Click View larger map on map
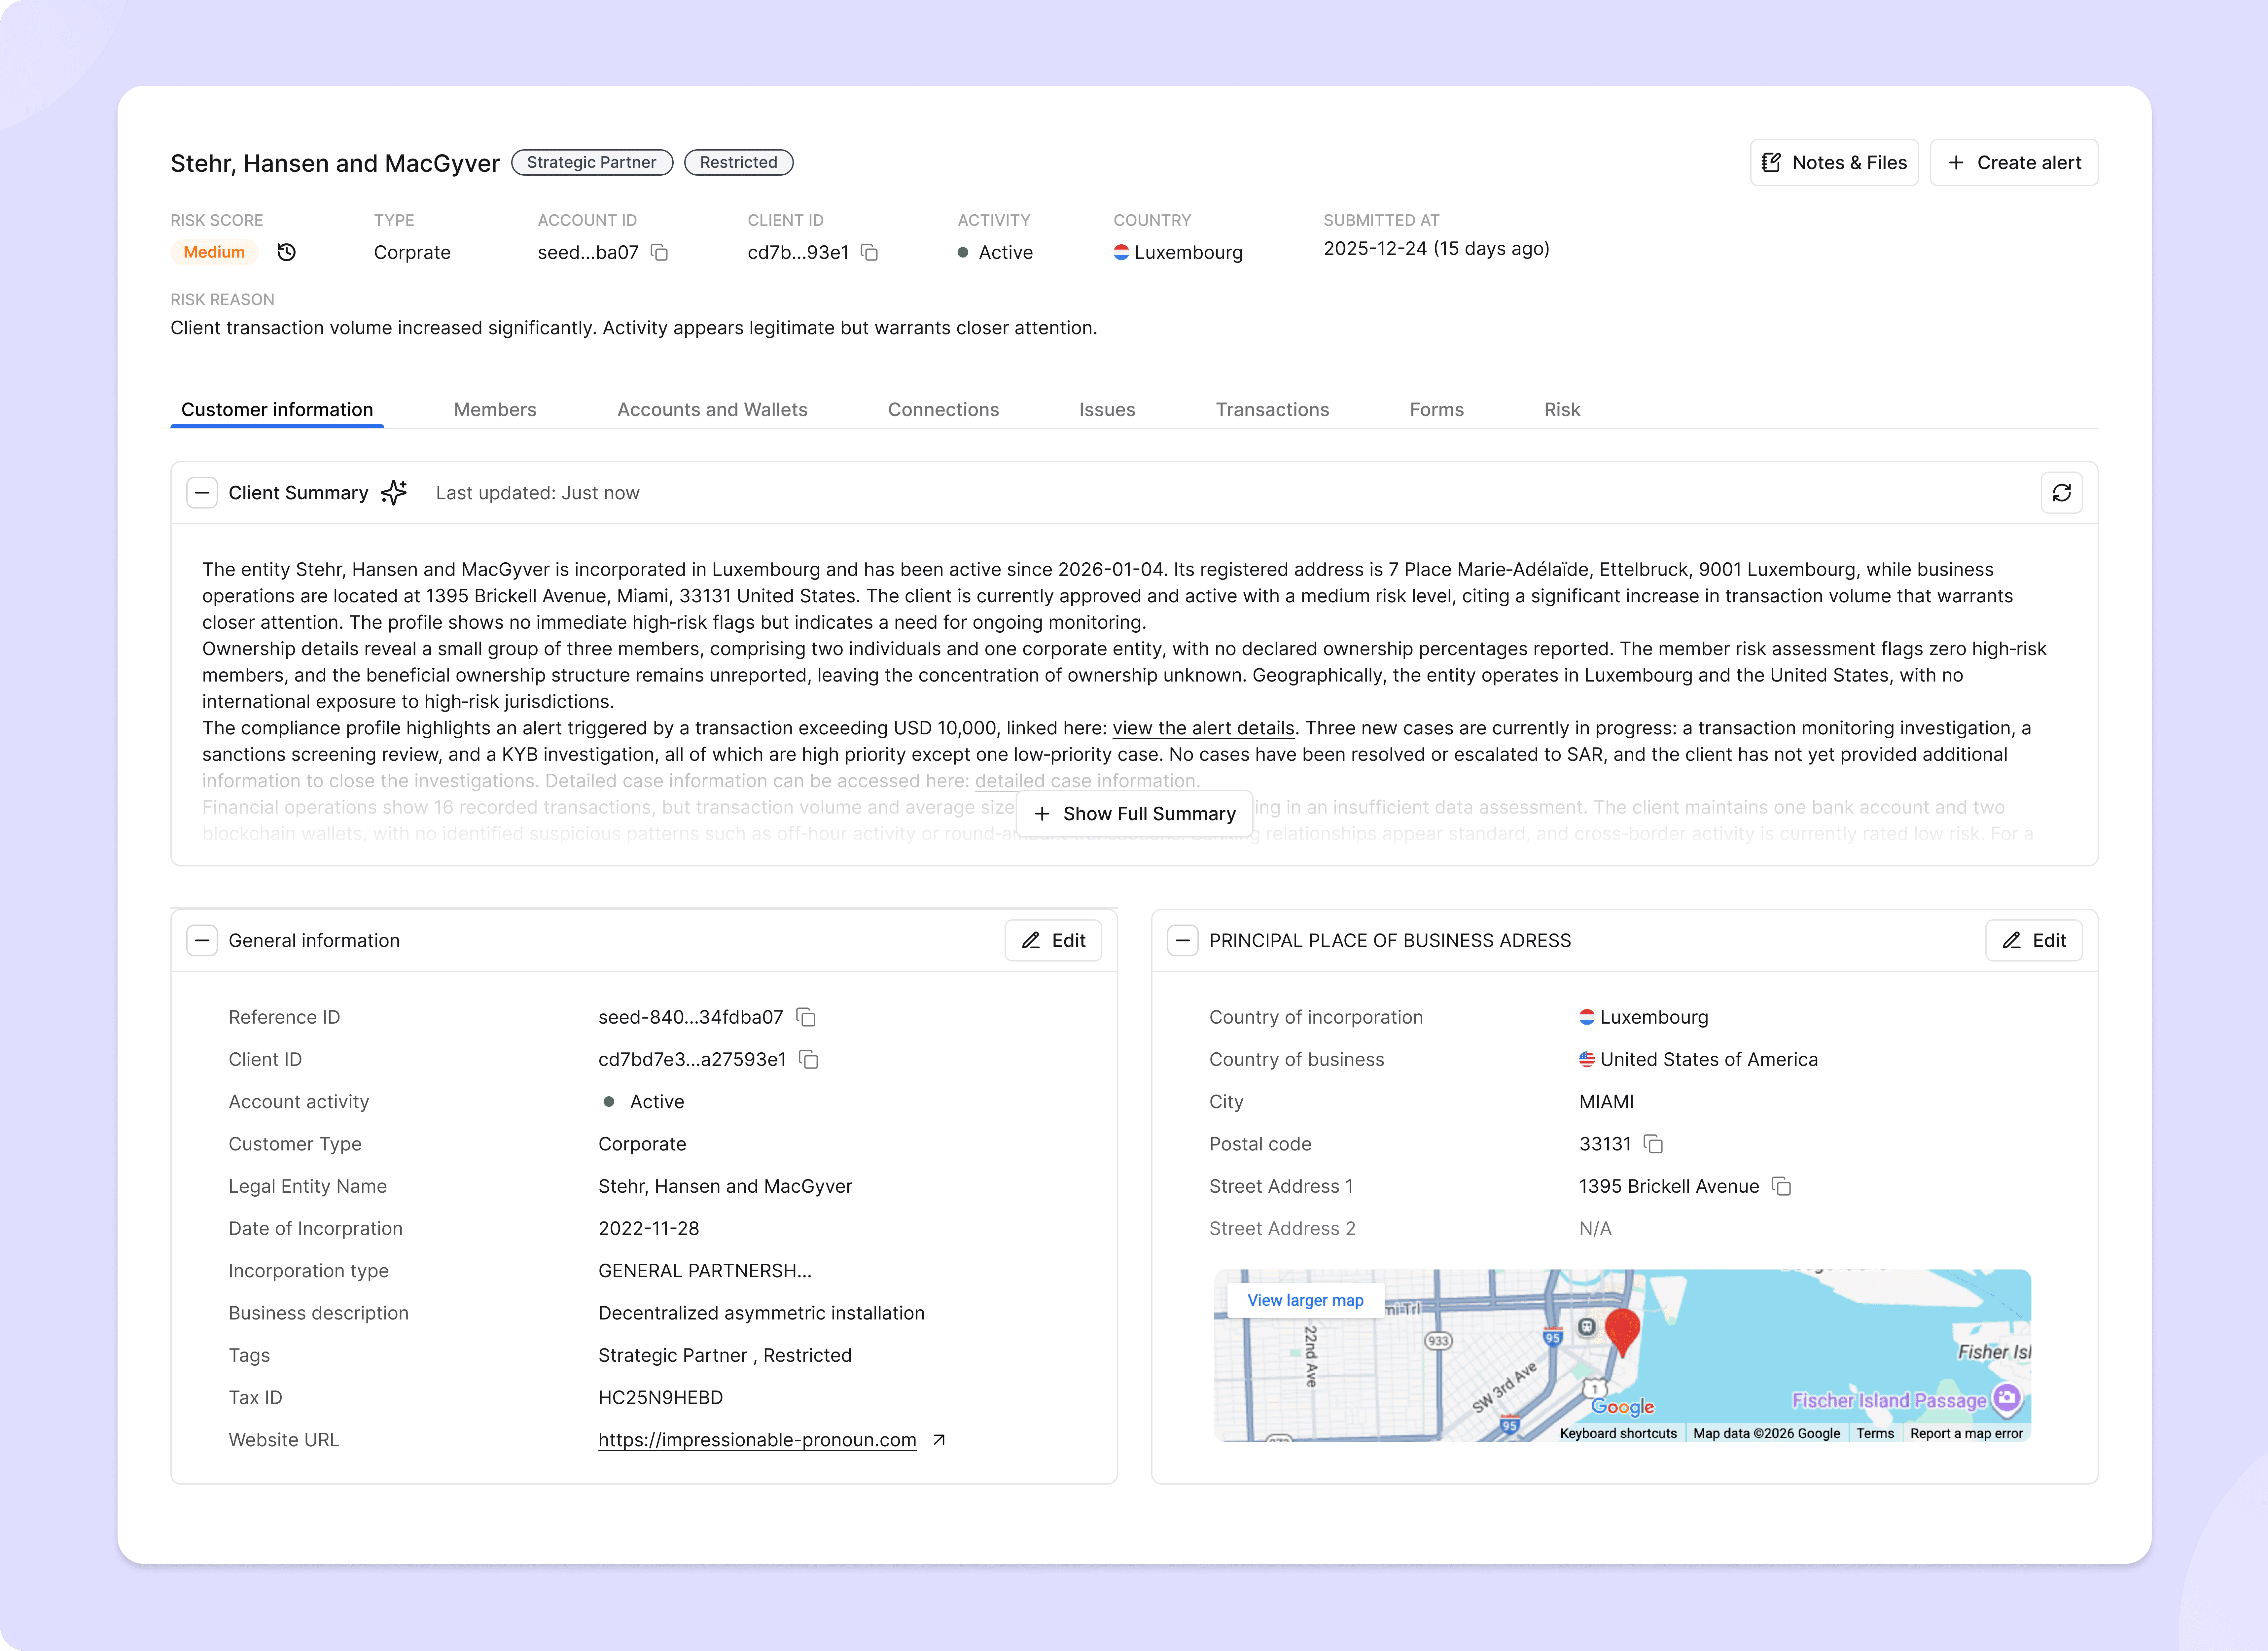 click(1305, 1300)
